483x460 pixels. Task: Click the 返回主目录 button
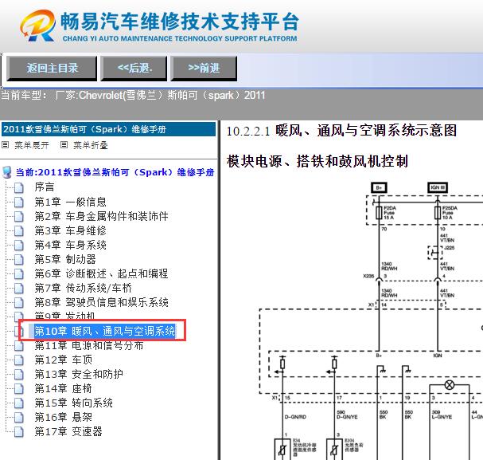coord(52,69)
